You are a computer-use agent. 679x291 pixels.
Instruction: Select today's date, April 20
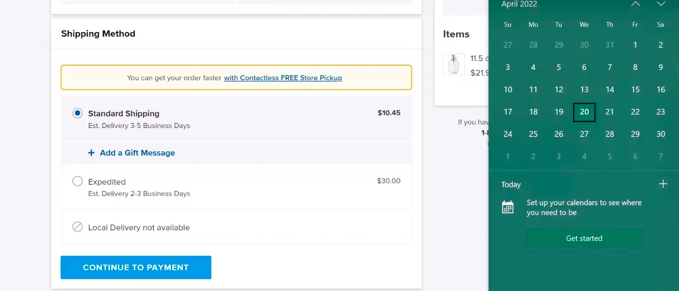click(584, 112)
